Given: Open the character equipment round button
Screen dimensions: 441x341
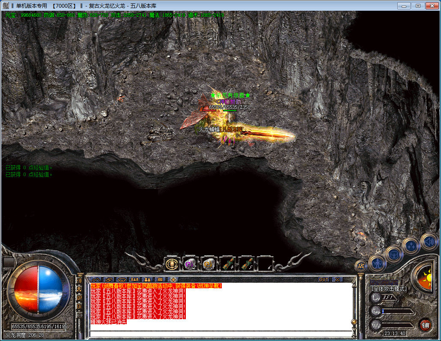Looking at the screenshot, I should click(x=377, y=263).
